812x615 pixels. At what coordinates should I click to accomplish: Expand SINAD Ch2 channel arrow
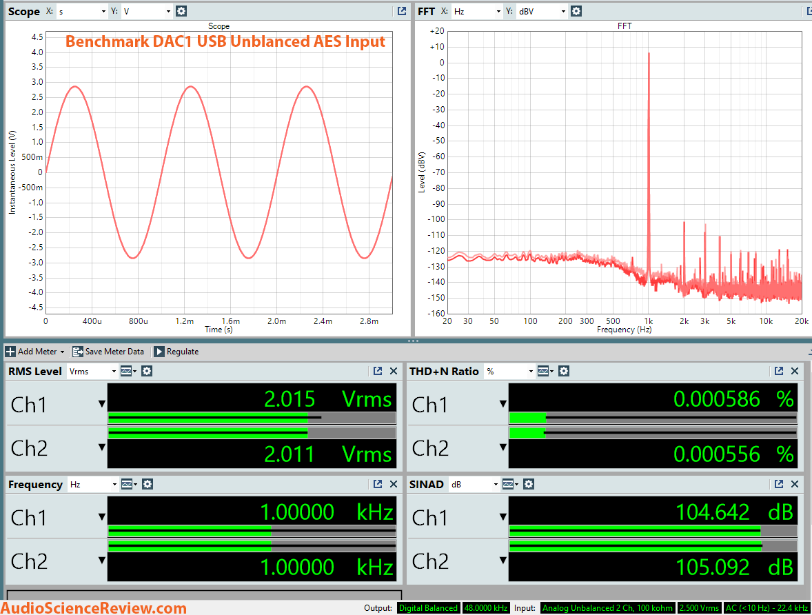[503, 560]
